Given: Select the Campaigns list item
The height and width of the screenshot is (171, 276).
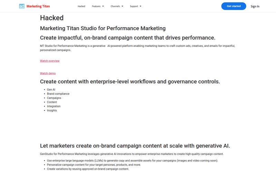Looking at the screenshot, I should point(54,98).
